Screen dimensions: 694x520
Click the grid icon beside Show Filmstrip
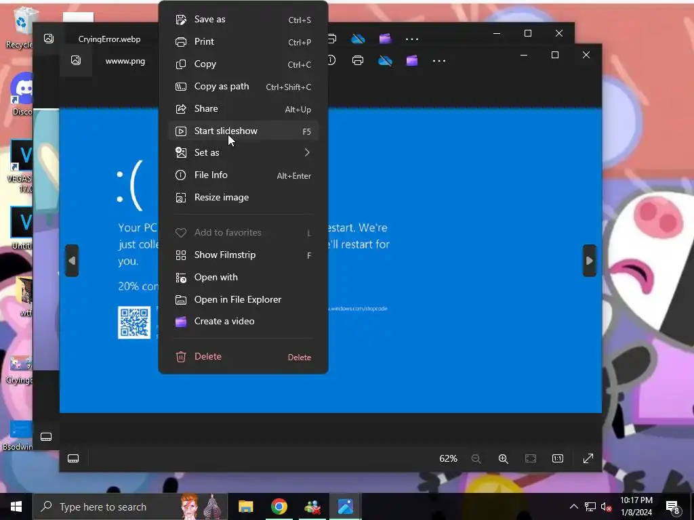coord(180,255)
